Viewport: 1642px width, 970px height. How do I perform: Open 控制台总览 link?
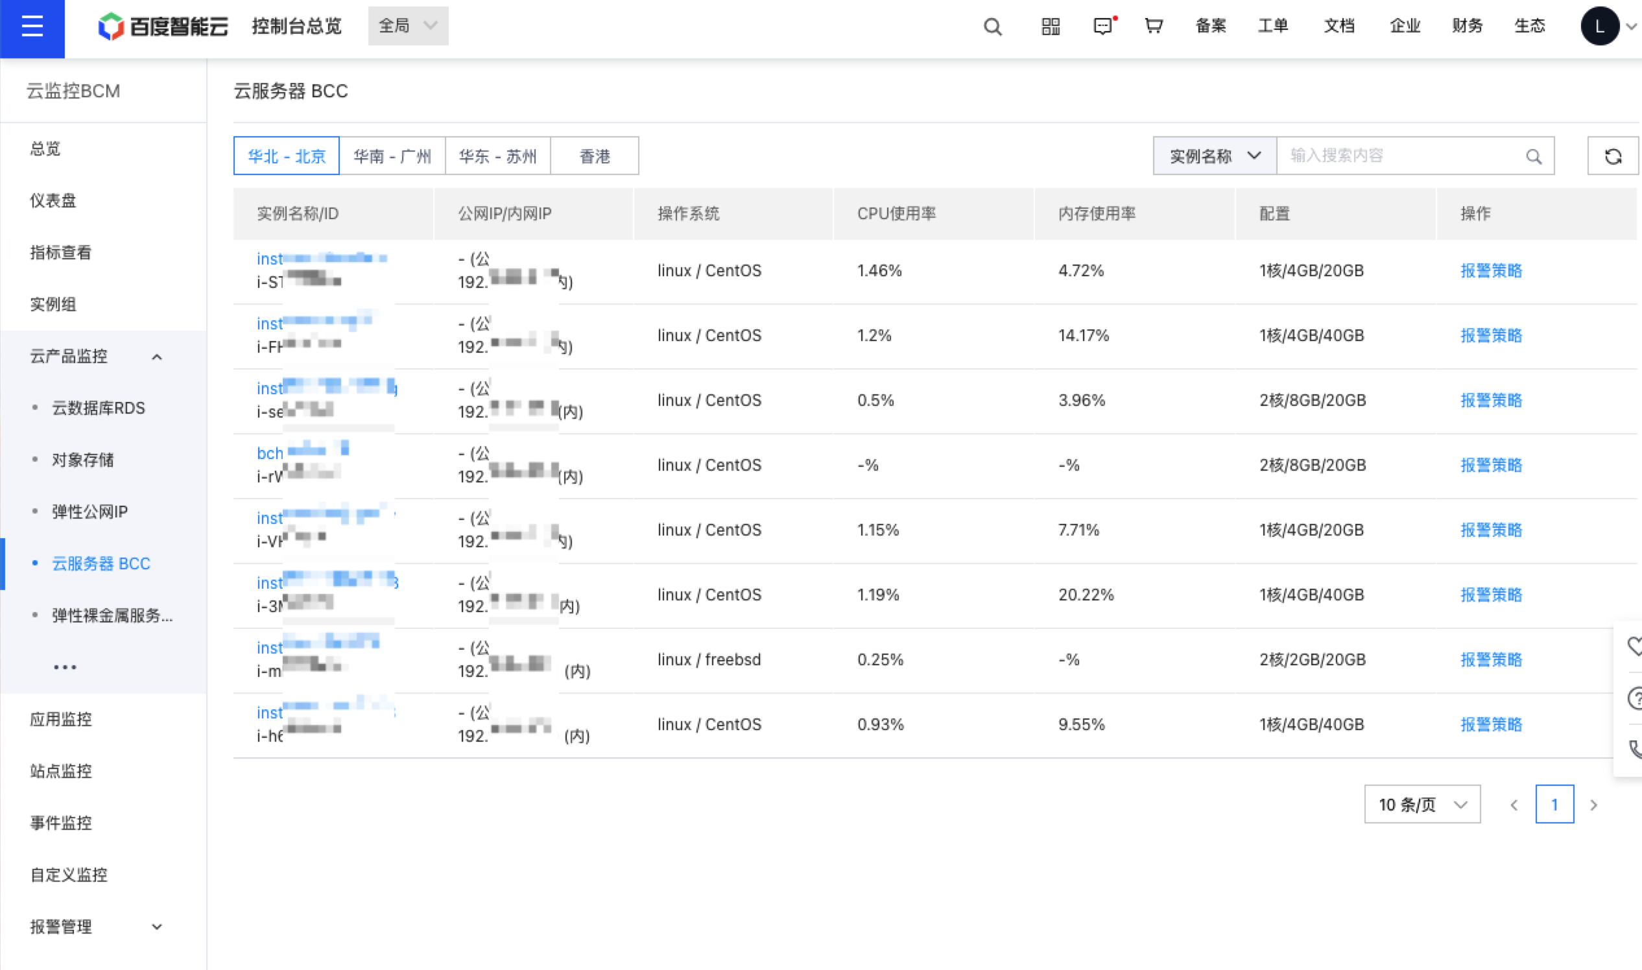(x=297, y=26)
